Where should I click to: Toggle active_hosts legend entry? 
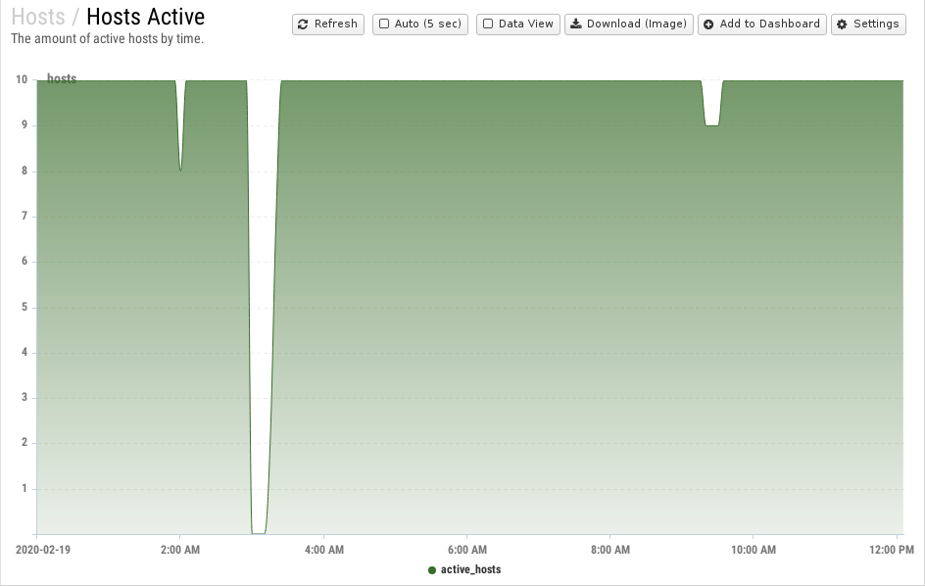pyautogui.click(x=464, y=569)
